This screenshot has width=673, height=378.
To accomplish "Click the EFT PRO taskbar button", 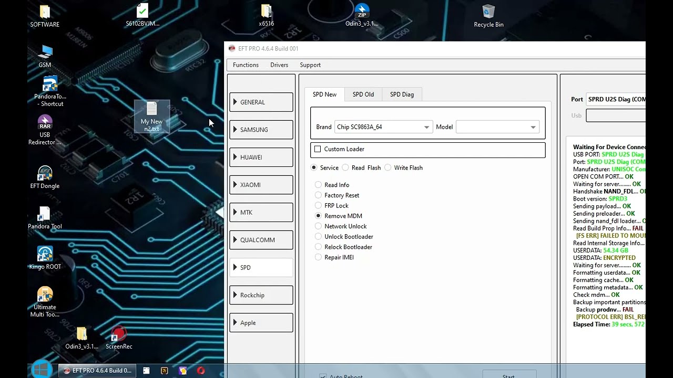I will pos(97,371).
